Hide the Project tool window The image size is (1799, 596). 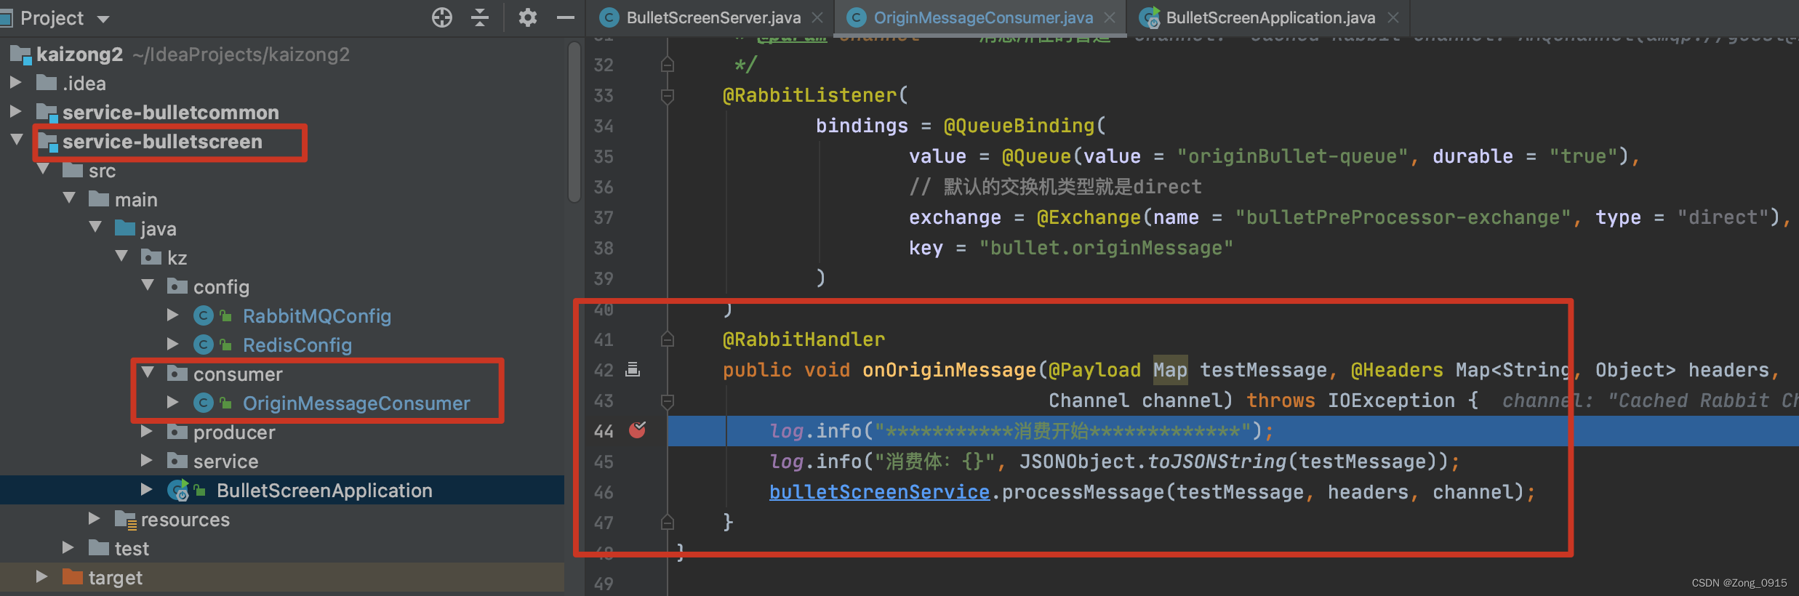click(x=566, y=17)
